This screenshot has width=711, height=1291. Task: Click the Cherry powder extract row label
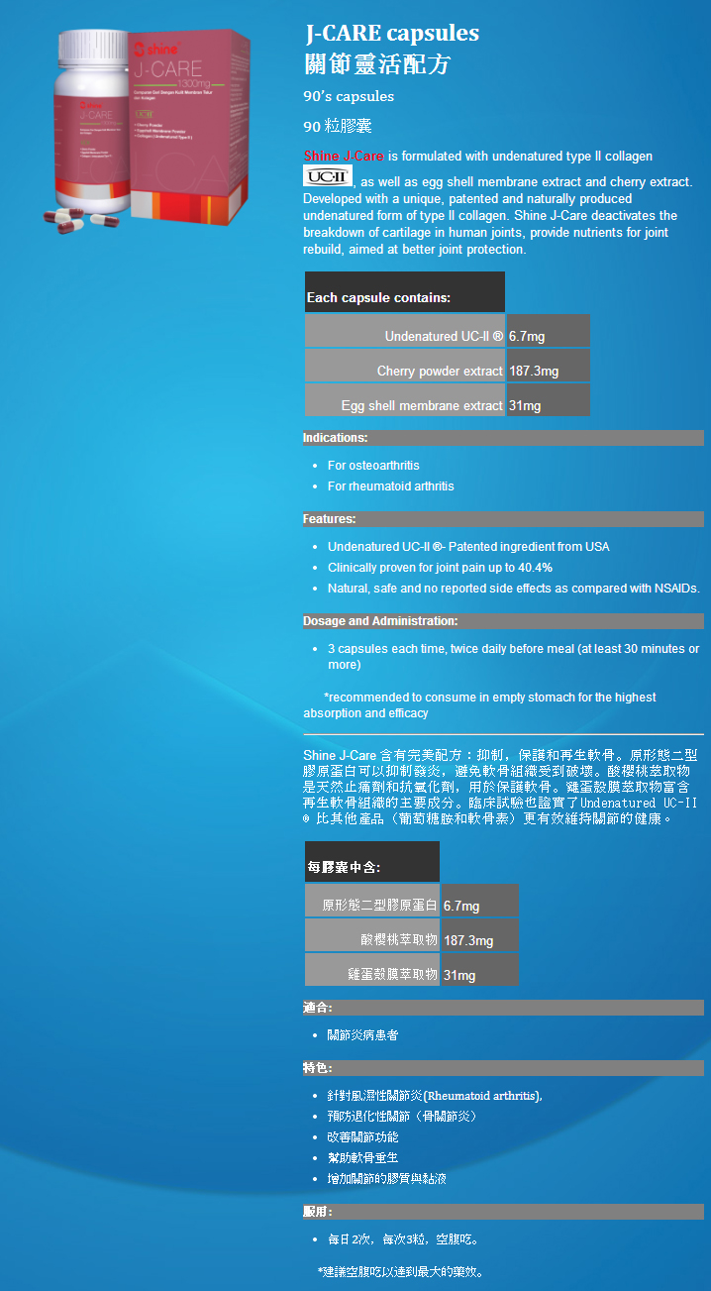tap(406, 371)
